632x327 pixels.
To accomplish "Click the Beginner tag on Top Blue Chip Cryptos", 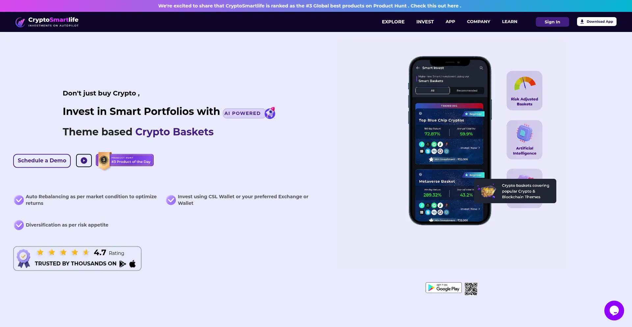I will (473, 114).
